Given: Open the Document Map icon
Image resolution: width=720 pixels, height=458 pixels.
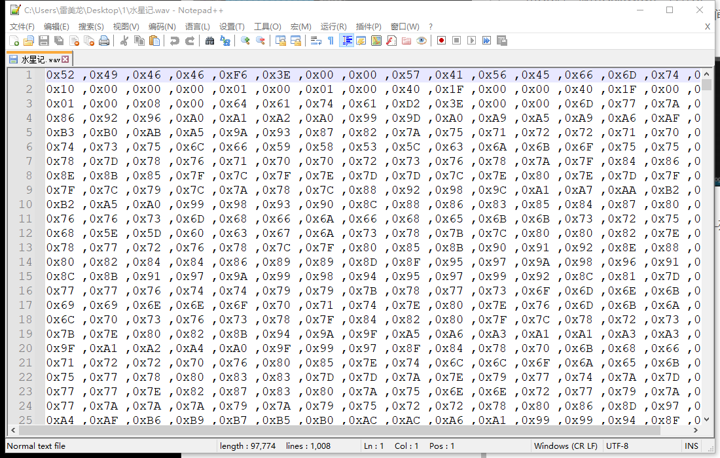Looking at the screenshot, I should tap(376, 41).
